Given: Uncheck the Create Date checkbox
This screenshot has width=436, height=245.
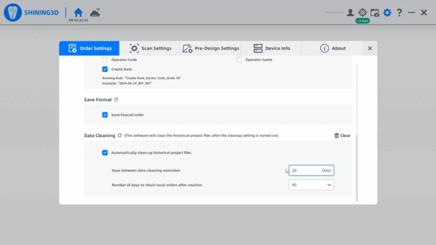Looking at the screenshot, I should (105, 69).
